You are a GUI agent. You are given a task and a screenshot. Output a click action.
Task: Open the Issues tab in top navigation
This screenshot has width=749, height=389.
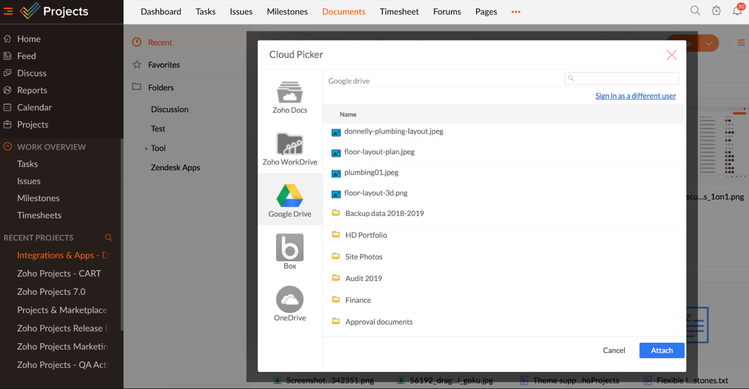click(x=241, y=11)
